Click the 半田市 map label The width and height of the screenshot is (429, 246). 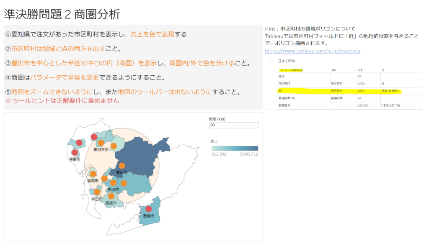pos(97,199)
